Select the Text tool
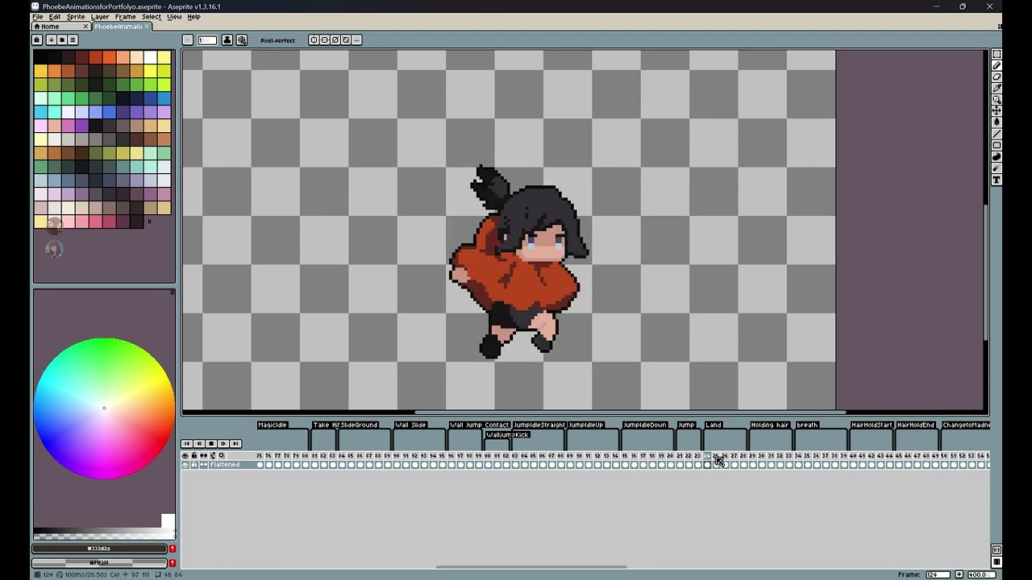Screen dimensions: 1032x580 (x=997, y=180)
